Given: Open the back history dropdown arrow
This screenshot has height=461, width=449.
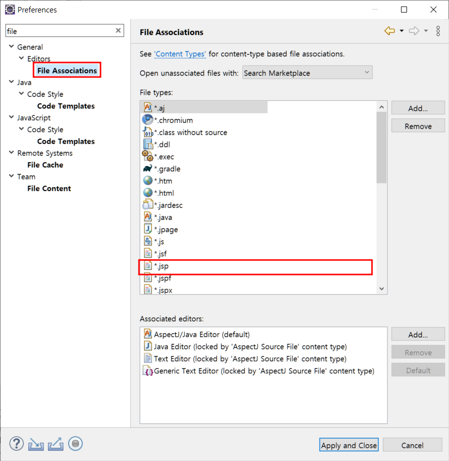Looking at the screenshot, I should [x=401, y=30].
